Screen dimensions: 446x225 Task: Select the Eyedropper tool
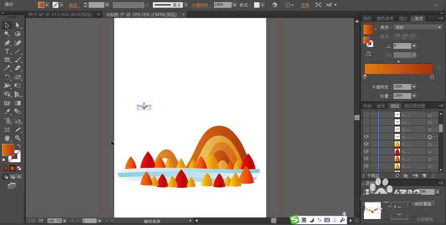(7, 112)
